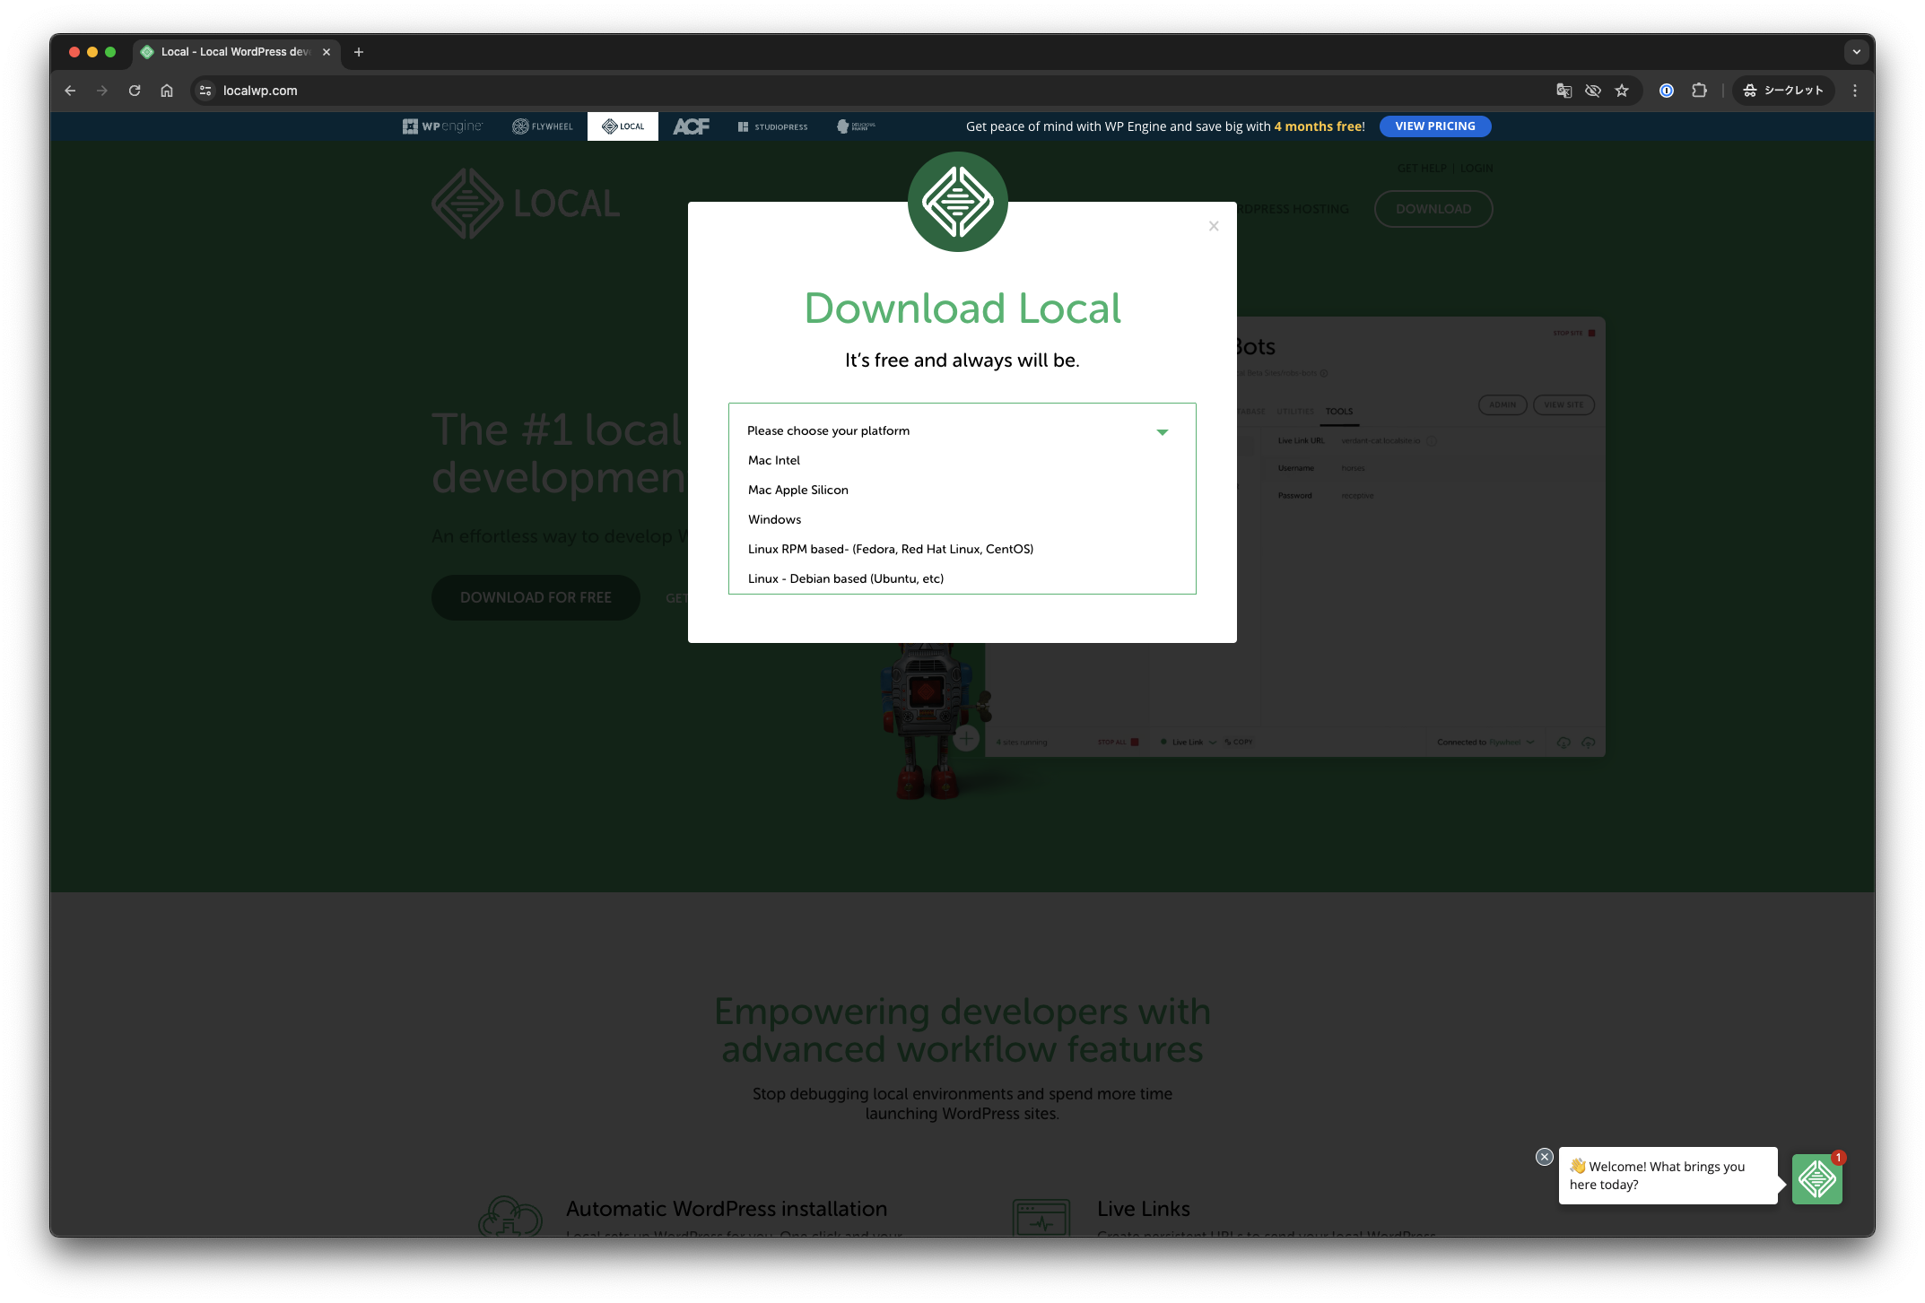Click the green dropdown arrow
1925x1303 pixels.
point(1163,432)
